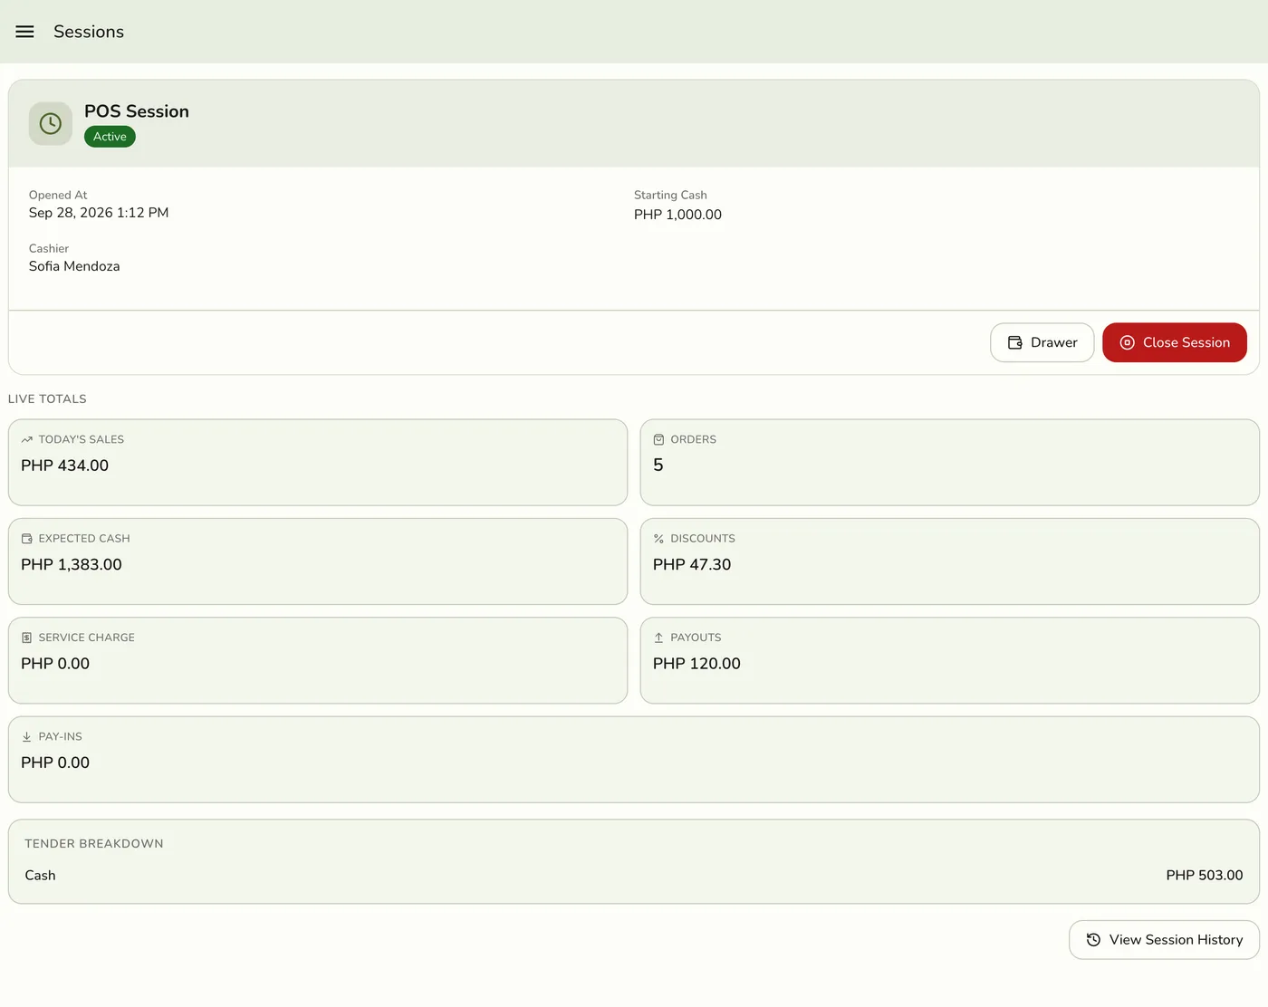The width and height of the screenshot is (1268, 1007).
Task: Open the cash Drawer
Action: [1042, 342]
